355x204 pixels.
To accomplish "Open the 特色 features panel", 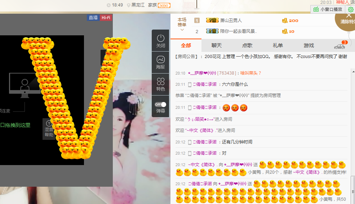I will click(x=160, y=84).
